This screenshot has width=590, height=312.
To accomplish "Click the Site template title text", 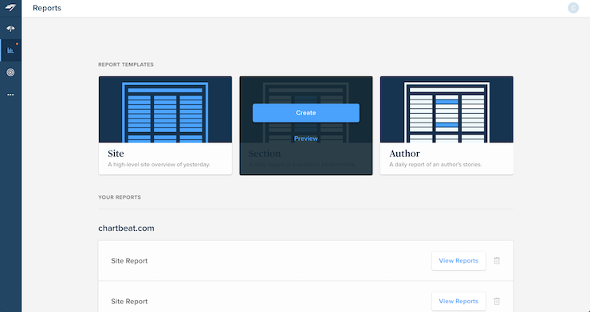I will (116, 154).
